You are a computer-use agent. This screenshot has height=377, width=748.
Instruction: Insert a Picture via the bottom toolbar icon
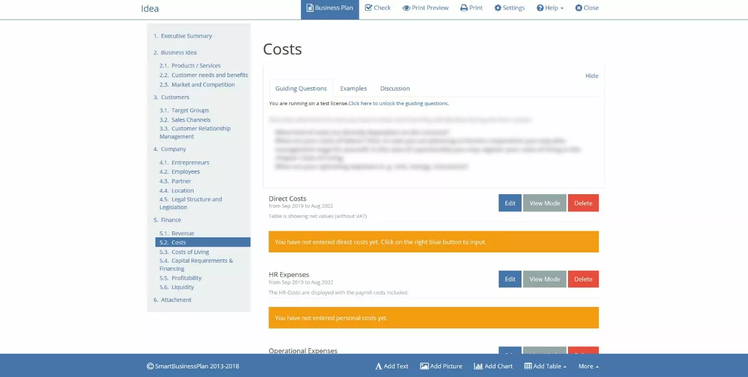point(441,366)
